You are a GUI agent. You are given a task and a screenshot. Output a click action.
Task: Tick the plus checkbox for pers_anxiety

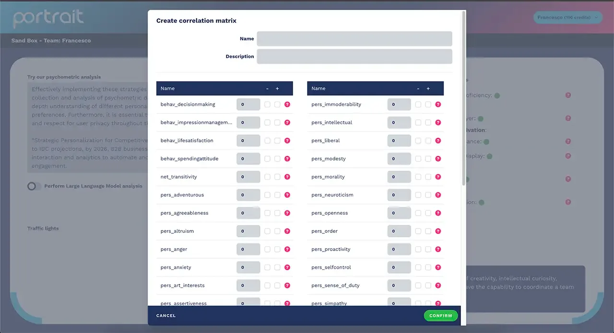[277, 267]
